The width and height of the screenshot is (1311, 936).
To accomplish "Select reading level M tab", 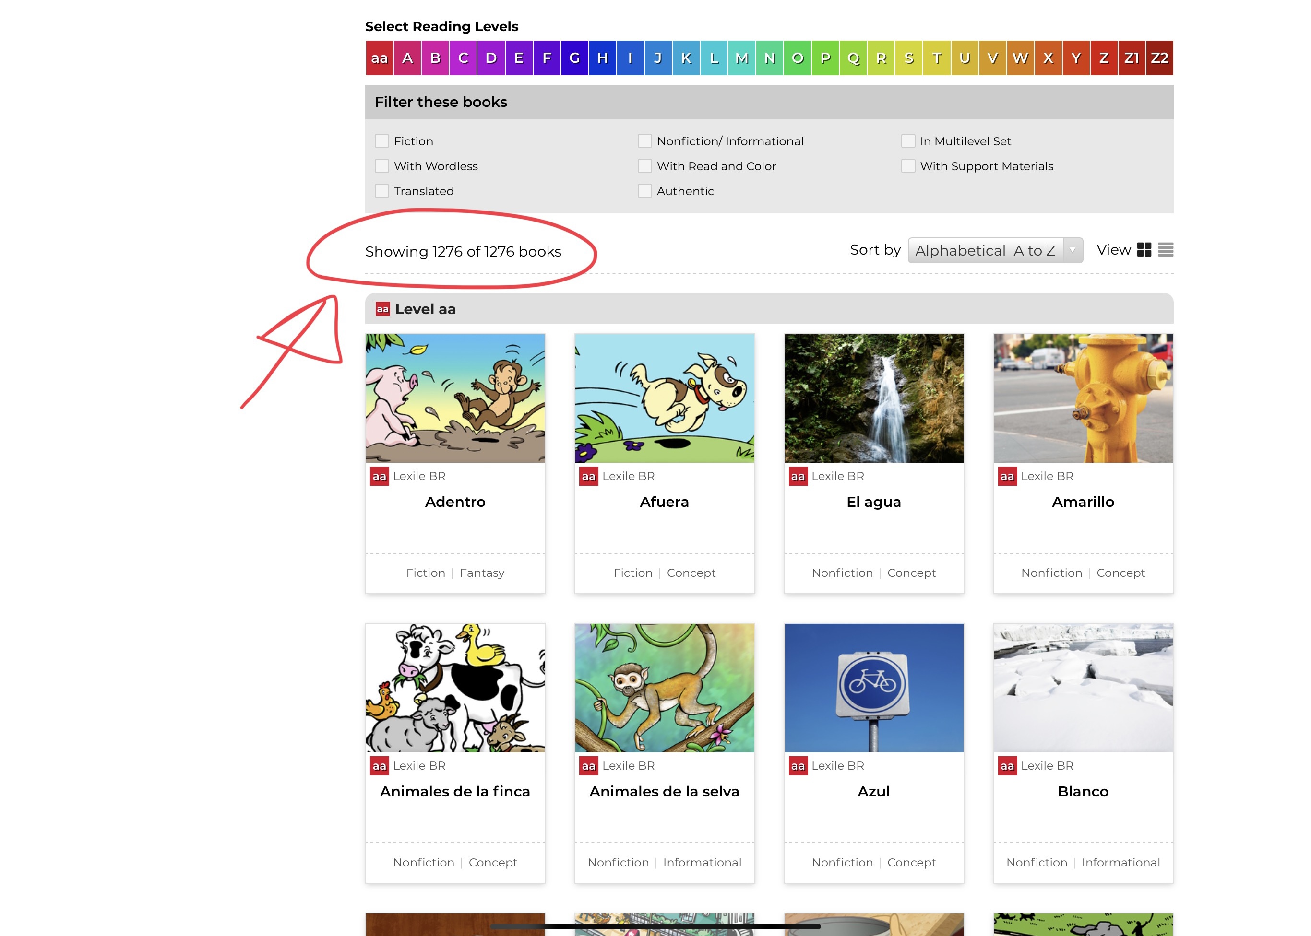I will [742, 58].
